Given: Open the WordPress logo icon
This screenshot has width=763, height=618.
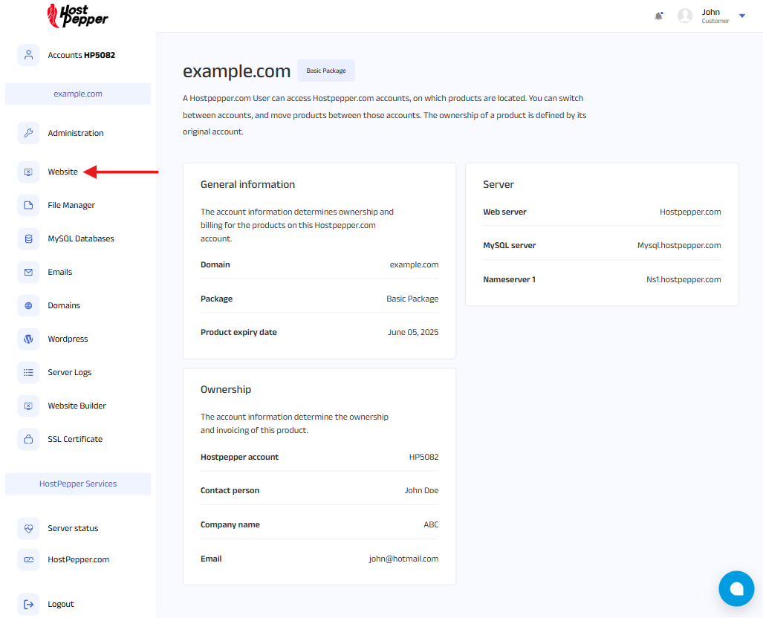Looking at the screenshot, I should (x=28, y=339).
